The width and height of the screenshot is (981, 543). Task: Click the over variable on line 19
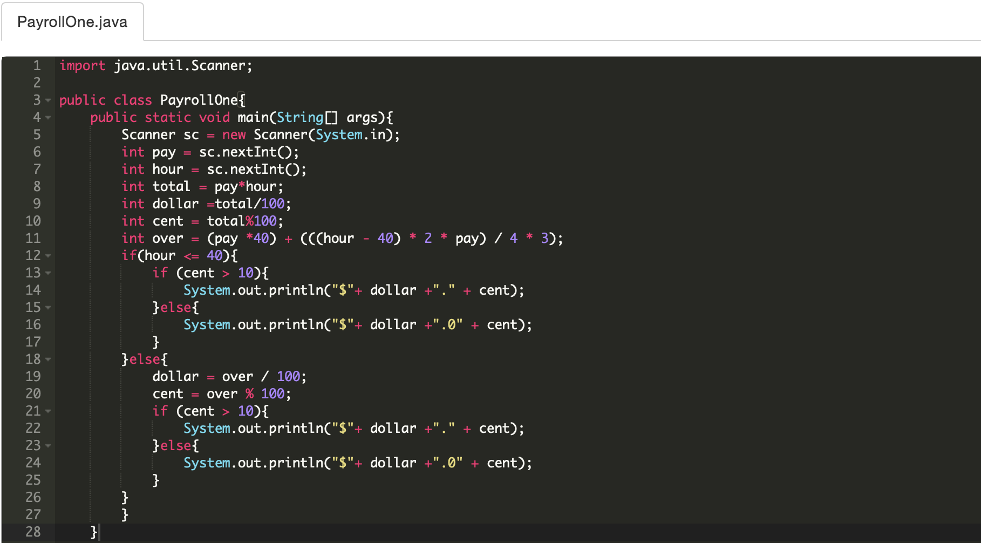237,376
